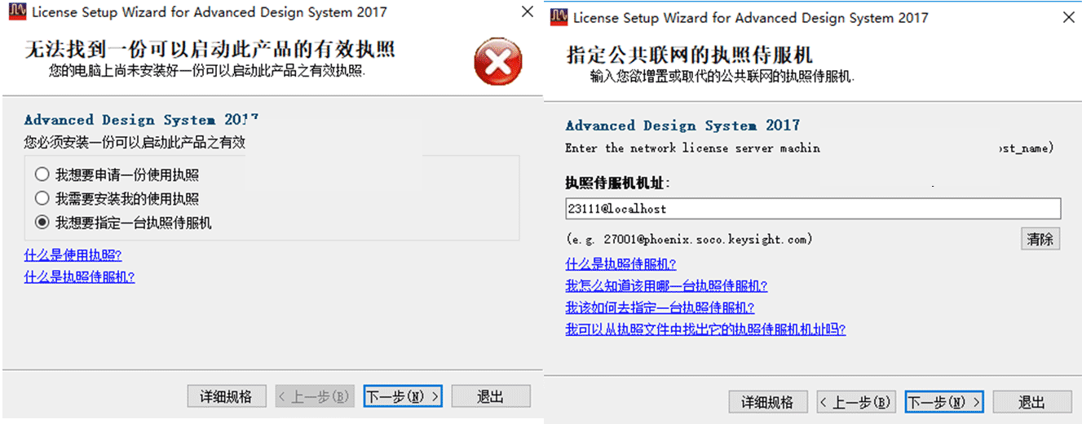The image size is (1082, 424).
Task: Click 上一步(B) in the right wizard
Action: pos(856,403)
